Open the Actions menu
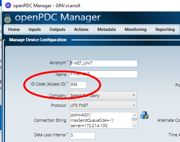The width and height of the screenshot is (180, 142). point(81,29)
